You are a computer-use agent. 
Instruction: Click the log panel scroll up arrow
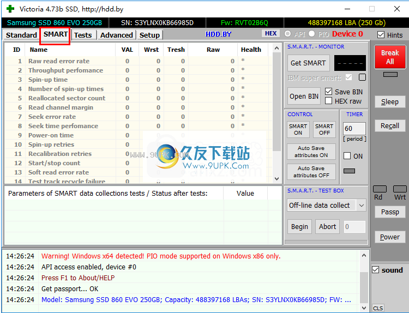[x=364, y=255]
